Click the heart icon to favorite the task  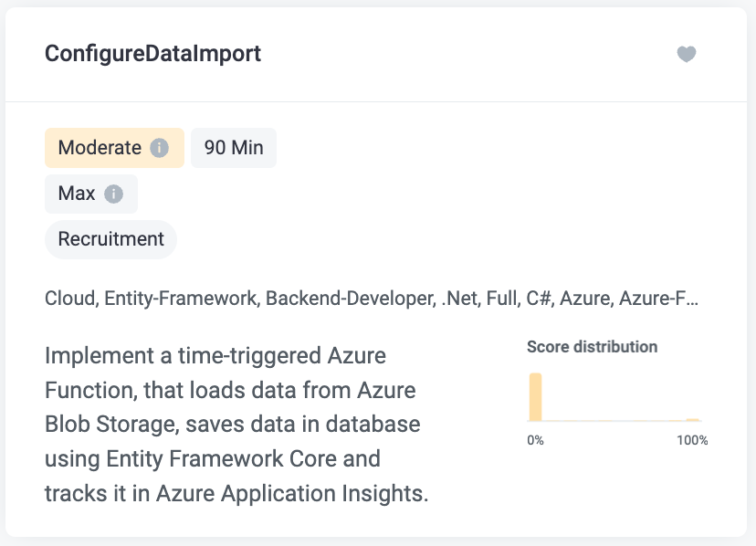(x=687, y=55)
